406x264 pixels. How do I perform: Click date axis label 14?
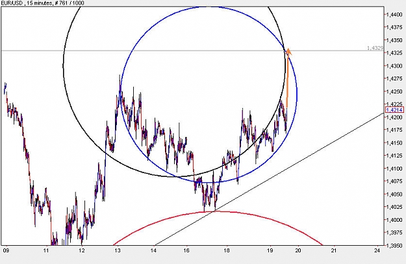[x=153, y=250]
